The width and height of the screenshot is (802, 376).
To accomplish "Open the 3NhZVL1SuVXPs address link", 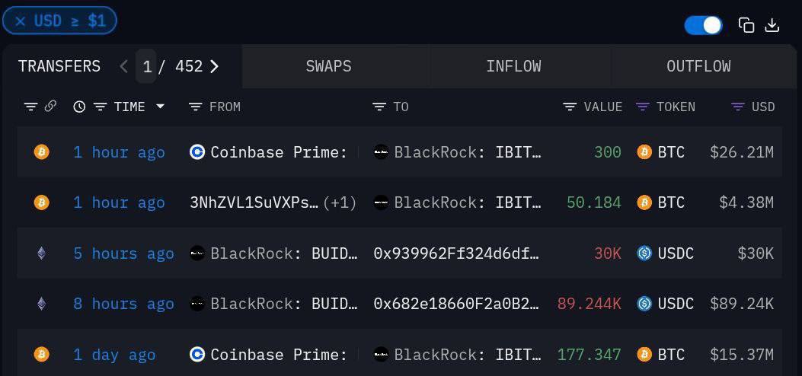I will point(254,202).
